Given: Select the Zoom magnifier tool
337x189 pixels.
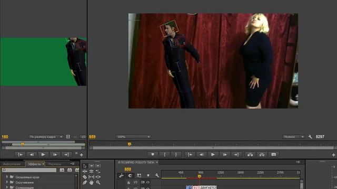Looking at the screenshot, I should click(x=98, y=183).
